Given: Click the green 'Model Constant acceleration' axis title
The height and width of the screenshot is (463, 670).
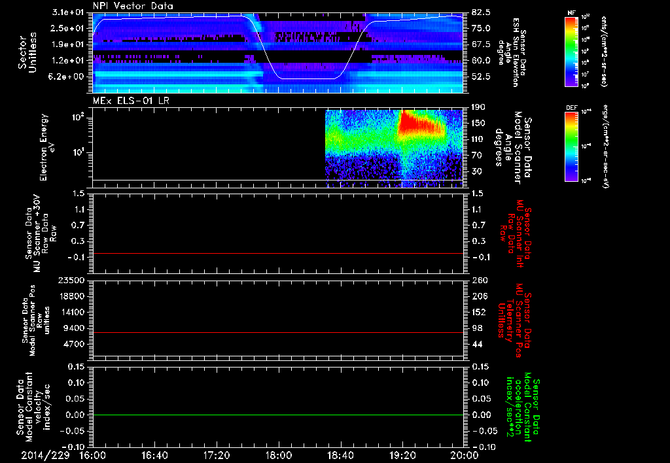Looking at the screenshot, I should [x=523, y=407].
